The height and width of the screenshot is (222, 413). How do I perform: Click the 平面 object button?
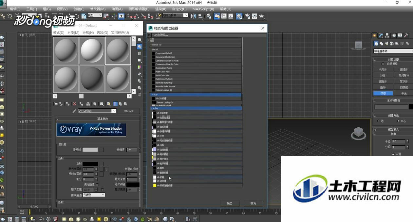pyautogui.click(x=404, y=93)
